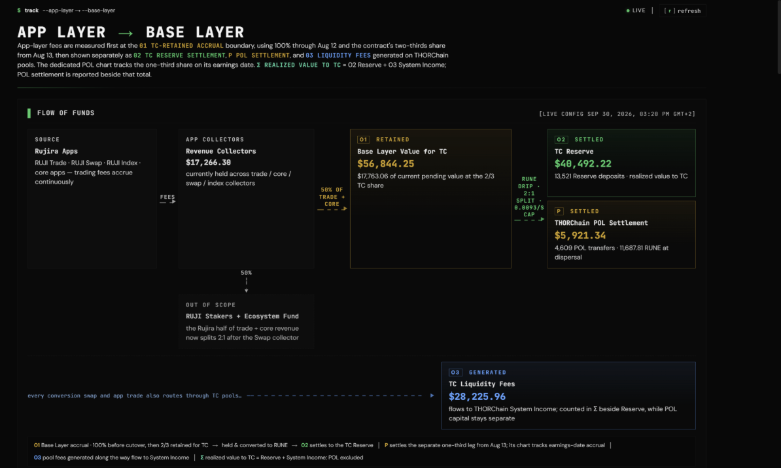The width and height of the screenshot is (781, 468).
Task: Click the $40,492.22 reserve amount
Action: pos(583,164)
